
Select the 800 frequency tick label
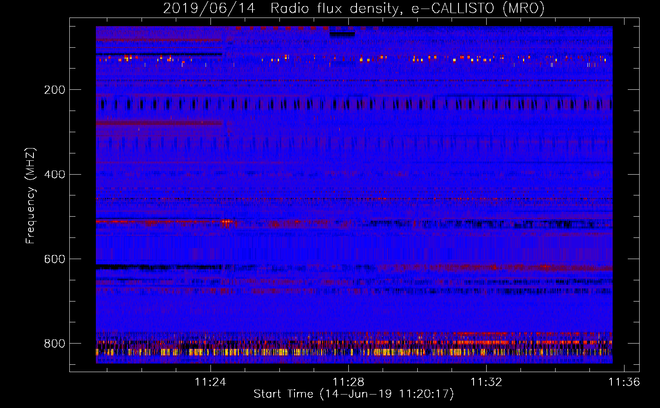click(55, 344)
